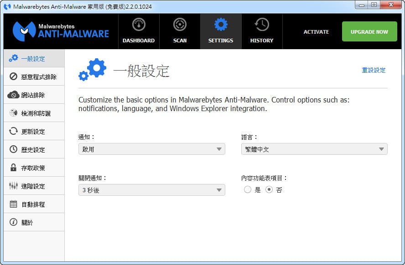Image resolution: width=405 pixels, height=265 pixels.
Task: Click the padlock icon for 存取政策
Action: [x=13, y=168]
